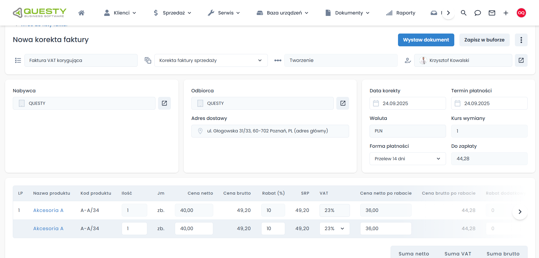Open the mail envelope icon
This screenshot has width=539, height=258.
coord(492,13)
